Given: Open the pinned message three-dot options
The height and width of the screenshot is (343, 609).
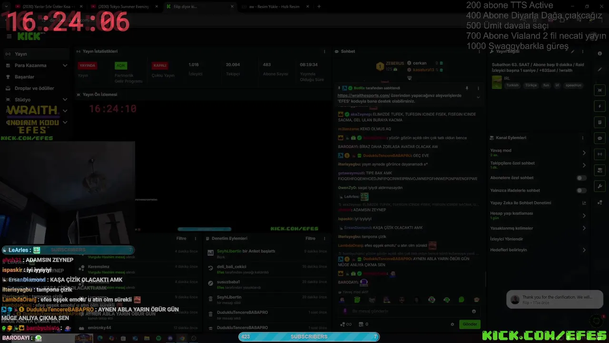Looking at the screenshot, I should point(478,88).
